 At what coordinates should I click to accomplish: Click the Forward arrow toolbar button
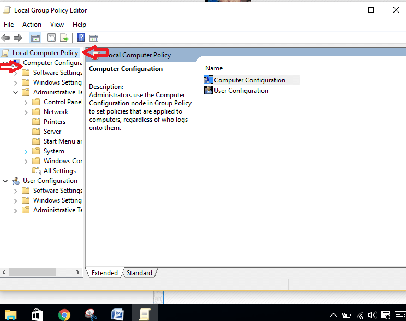pyautogui.click(x=18, y=38)
